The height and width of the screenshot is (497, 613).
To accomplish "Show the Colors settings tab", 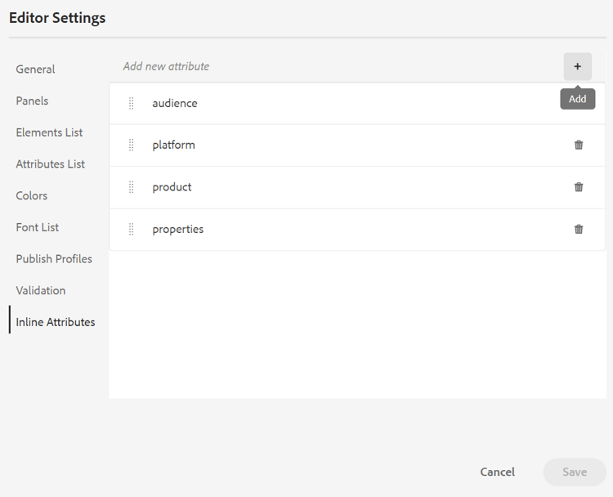I will (x=32, y=196).
